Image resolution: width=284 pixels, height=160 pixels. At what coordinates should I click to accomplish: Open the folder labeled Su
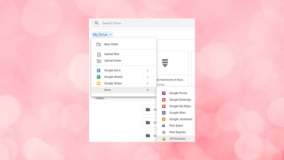click(x=149, y=136)
